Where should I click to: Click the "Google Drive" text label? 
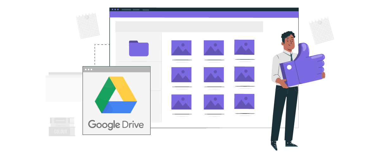click(x=116, y=125)
